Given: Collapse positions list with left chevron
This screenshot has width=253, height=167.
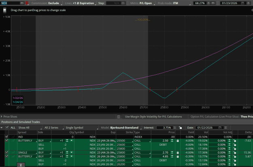Looking at the screenshot, I should tap(2, 127).
